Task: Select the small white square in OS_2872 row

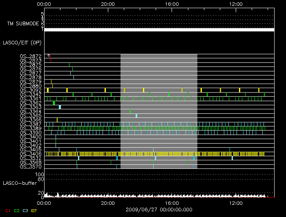Action: [49, 55]
